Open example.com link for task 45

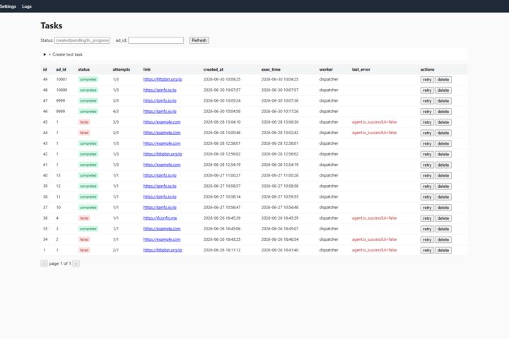pyautogui.click(x=162, y=122)
